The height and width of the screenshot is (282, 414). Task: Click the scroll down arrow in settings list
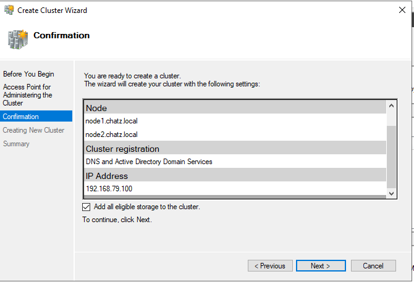click(x=391, y=194)
